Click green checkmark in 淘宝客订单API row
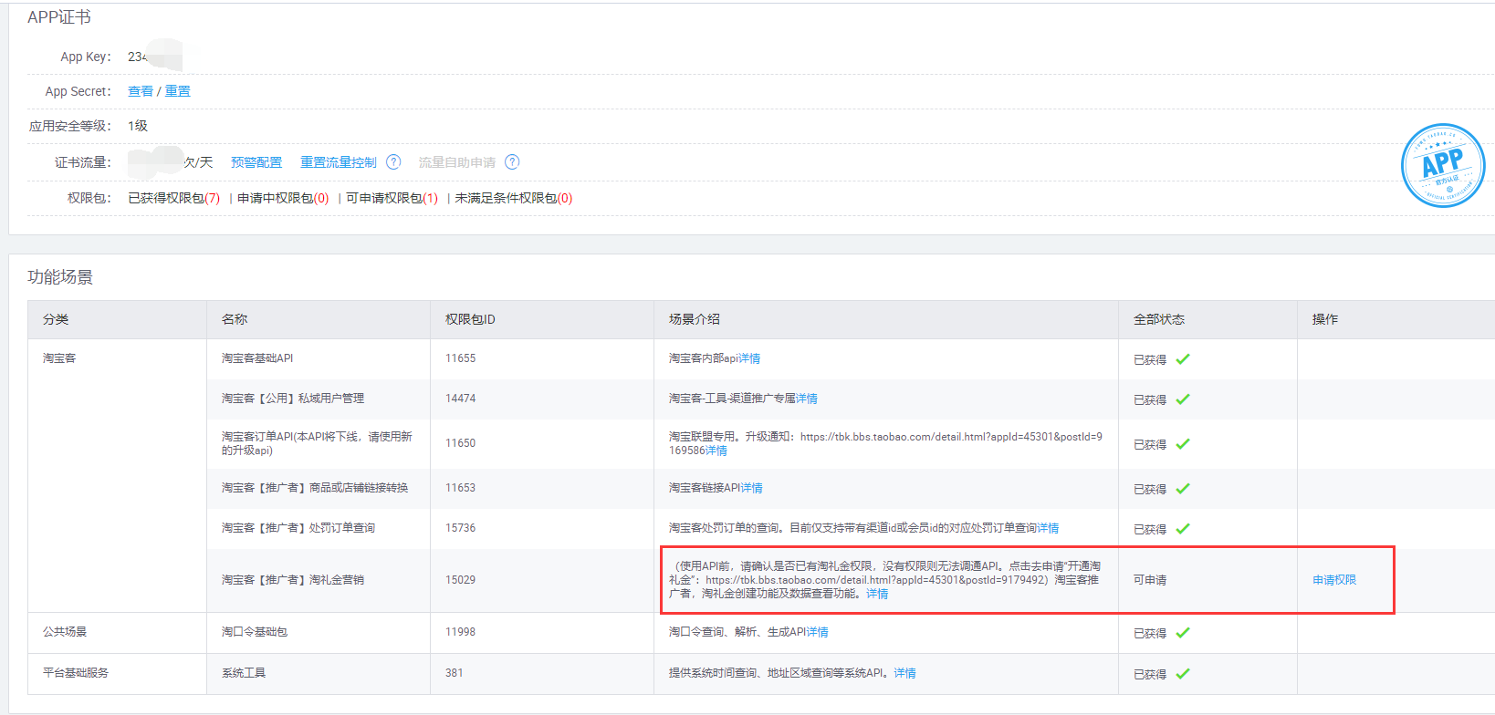Screen dimensions: 1495x715 click(1183, 444)
